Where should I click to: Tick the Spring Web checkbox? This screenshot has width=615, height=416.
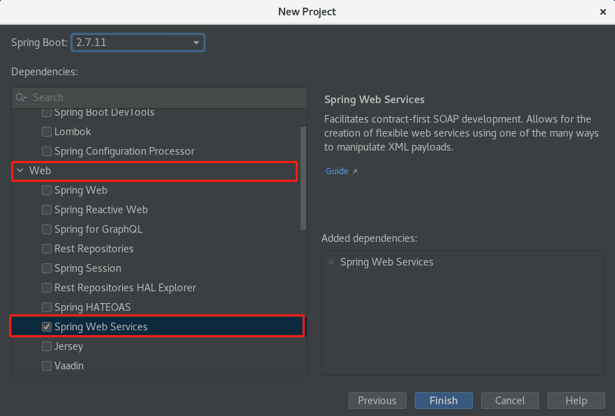(x=47, y=190)
